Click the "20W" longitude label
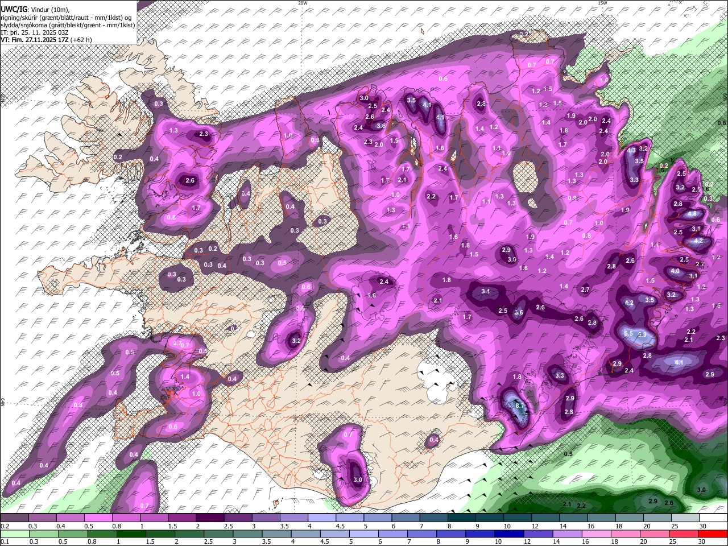 click(303, 3)
